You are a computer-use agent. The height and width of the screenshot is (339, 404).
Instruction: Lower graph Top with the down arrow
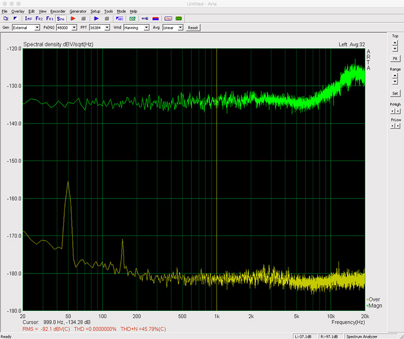395,48
